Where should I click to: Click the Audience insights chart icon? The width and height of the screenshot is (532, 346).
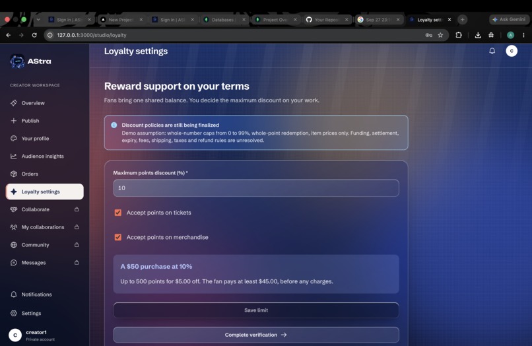coord(14,156)
